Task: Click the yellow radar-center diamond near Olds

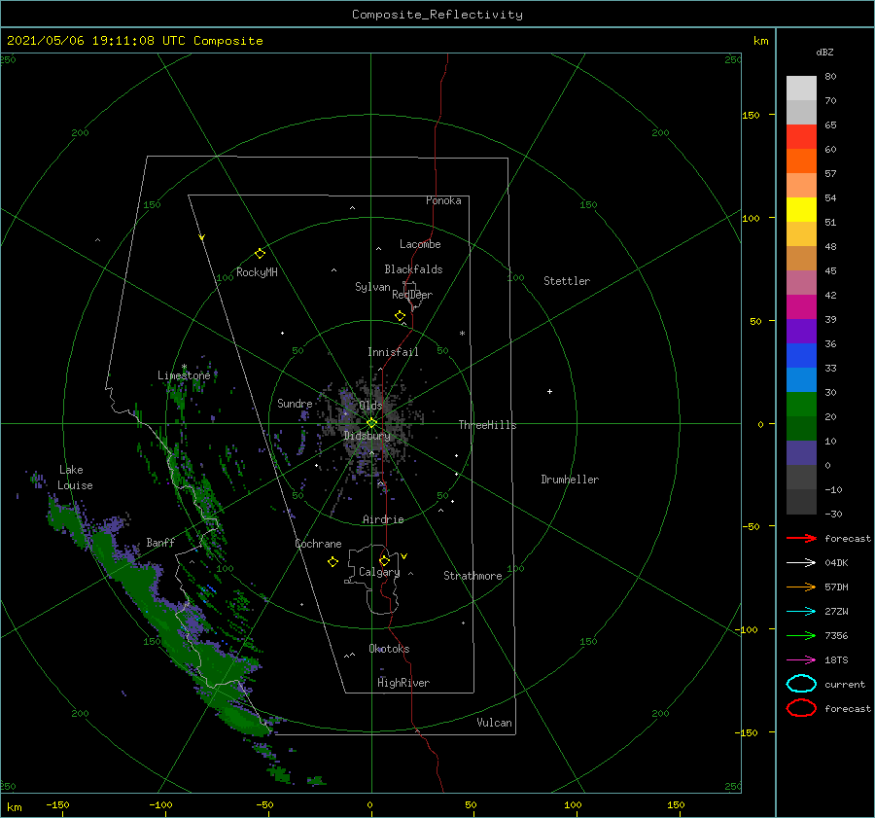Action: tap(371, 423)
